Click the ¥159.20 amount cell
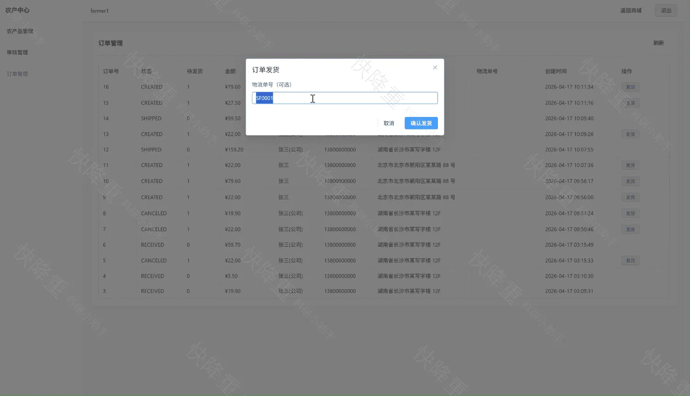This screenshot has width=690, height=396. (234, 150)
